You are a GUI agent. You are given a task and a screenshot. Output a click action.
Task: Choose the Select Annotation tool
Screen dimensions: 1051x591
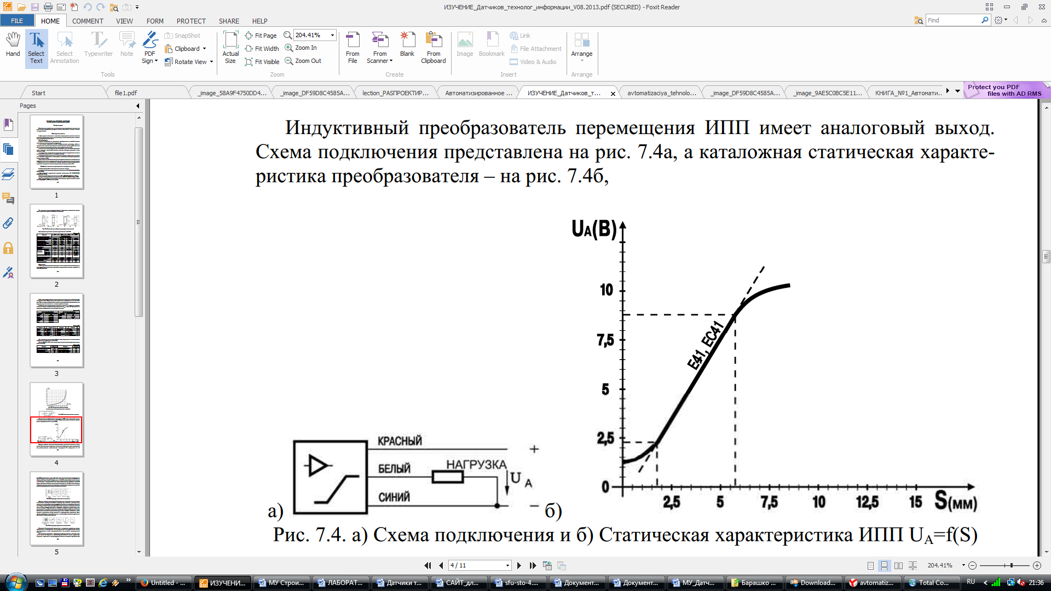coord(65,48)
